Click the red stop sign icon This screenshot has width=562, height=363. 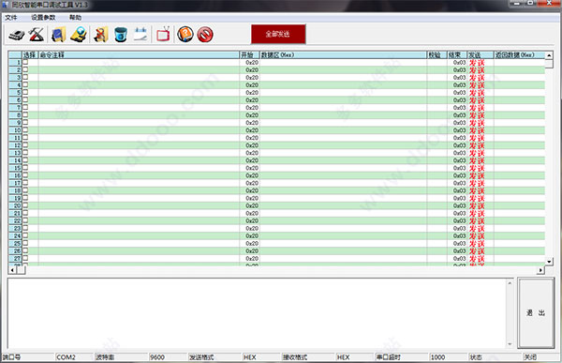point(205,35)
